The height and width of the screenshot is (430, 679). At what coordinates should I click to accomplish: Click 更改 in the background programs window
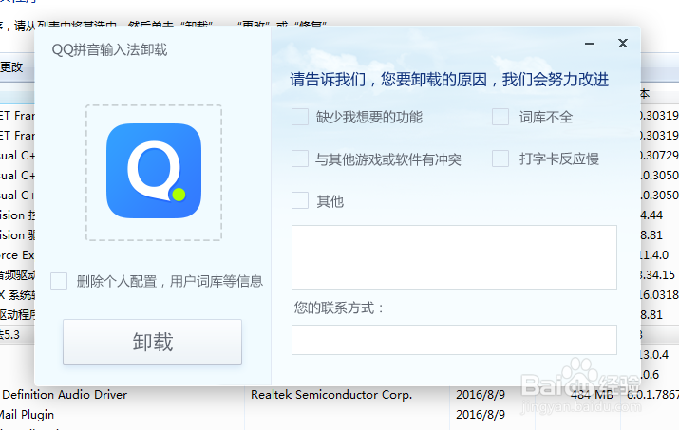click(11, 67)
